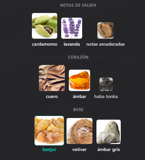
Task: Select the cuero leather image
Action: (x=52, y=78)
